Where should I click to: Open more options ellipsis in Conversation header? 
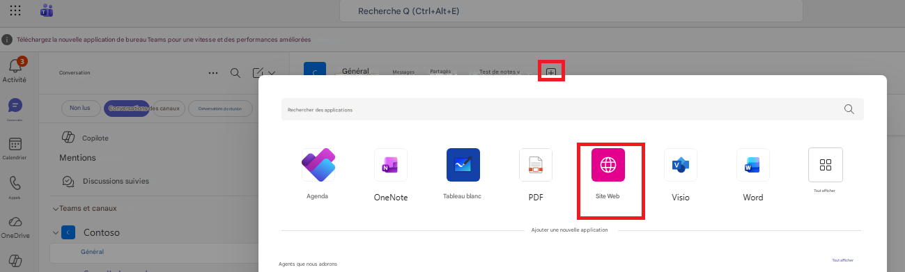pyautogui.click(x=213, y=72)
